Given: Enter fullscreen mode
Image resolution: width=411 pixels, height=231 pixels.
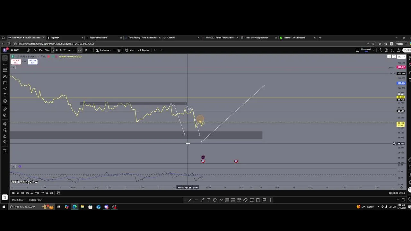Looking at the screenshot, I should click(x=392, y=50).
